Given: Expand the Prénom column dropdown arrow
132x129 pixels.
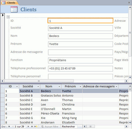Looking at the screenshot, I should [80, 87].
